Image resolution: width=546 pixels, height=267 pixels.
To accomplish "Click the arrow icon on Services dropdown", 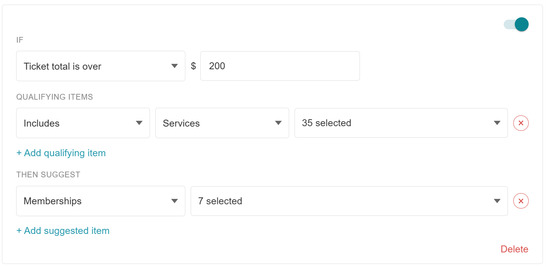I will click(278, 123).
